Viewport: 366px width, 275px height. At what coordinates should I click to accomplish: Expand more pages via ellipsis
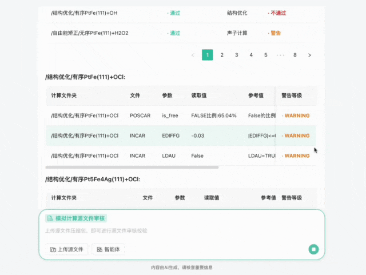click(280, 55)
